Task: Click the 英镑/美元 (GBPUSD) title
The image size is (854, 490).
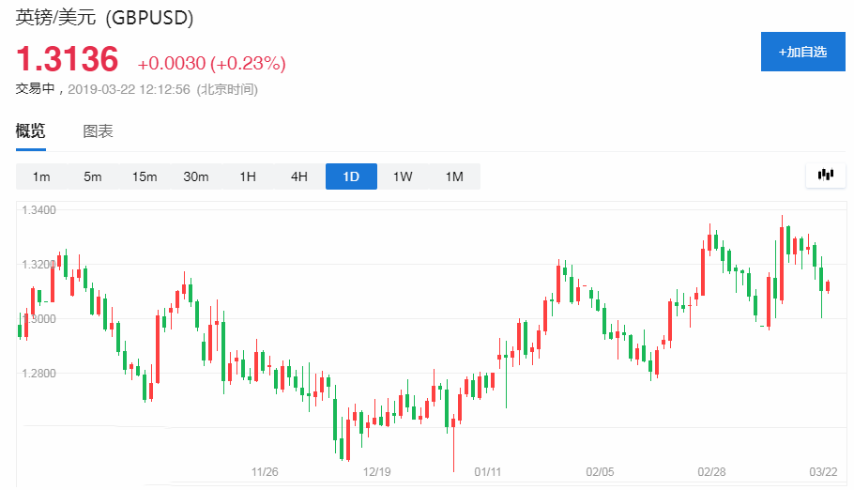Action: click(x=104, y=18)
